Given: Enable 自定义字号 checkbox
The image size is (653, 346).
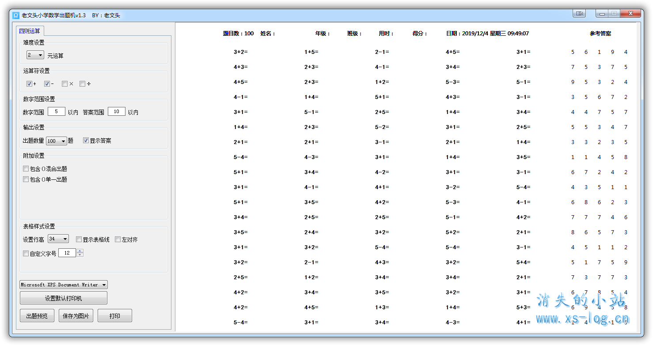Looking at the screenshot, I should click(26, 253).
